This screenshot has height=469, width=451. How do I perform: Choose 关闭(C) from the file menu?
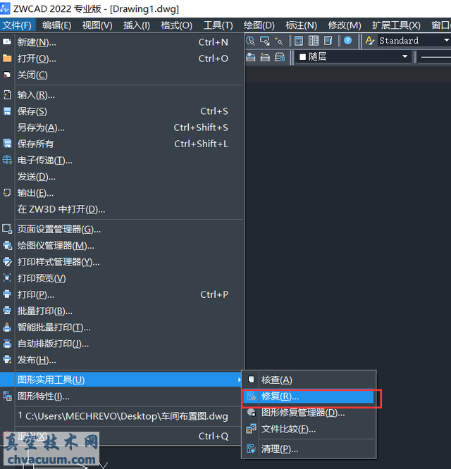[121, 75]
